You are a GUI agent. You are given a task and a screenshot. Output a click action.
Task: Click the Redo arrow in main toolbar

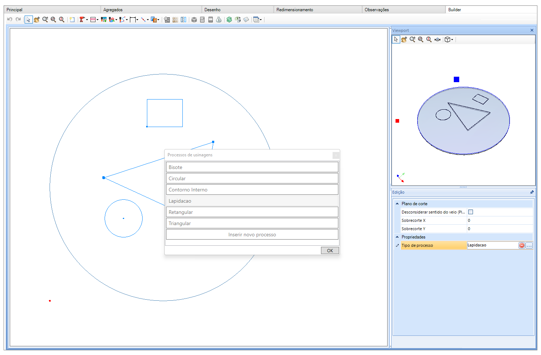point(18,20)
